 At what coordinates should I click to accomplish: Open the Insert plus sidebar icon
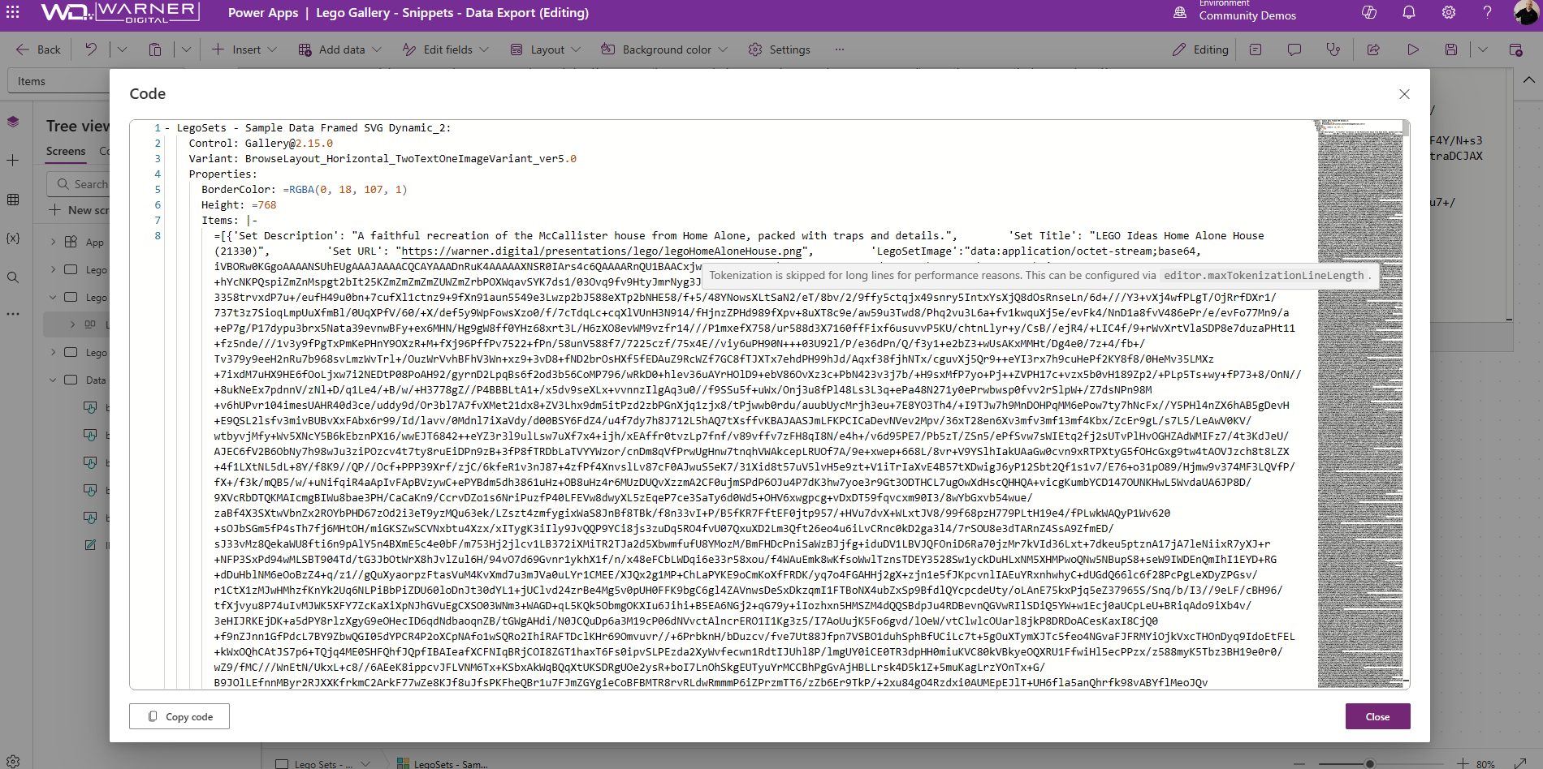pos(13,161)
